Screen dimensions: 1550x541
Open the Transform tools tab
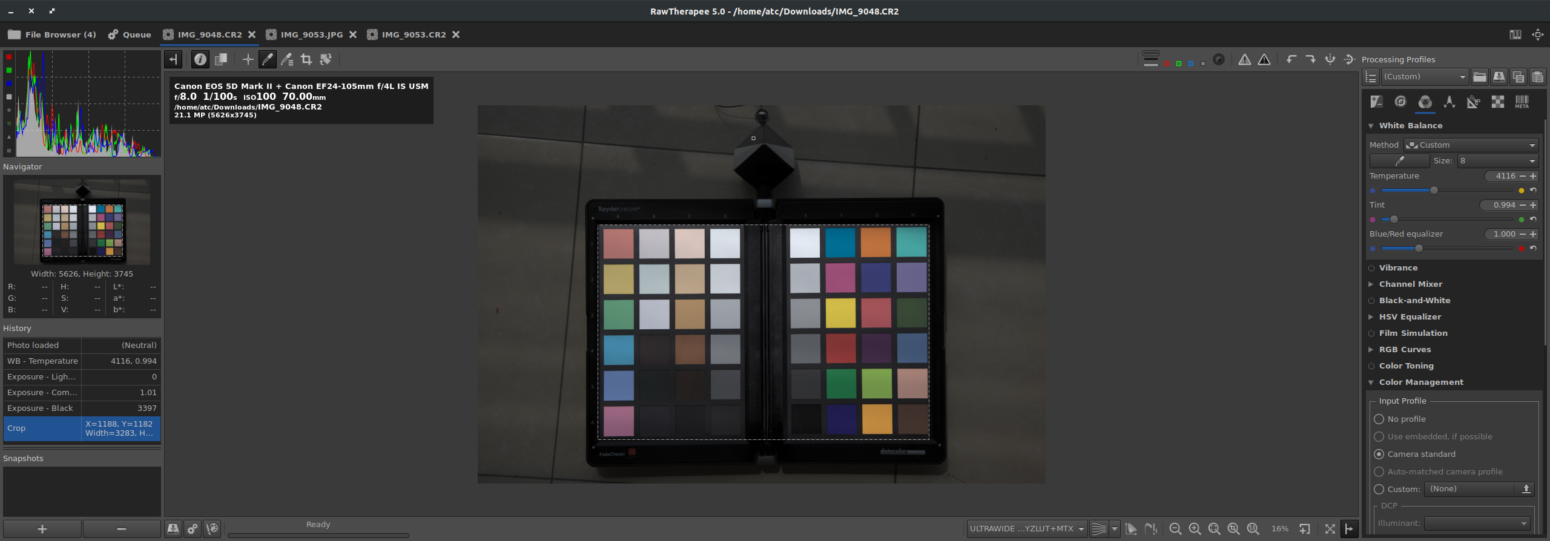1474,102
